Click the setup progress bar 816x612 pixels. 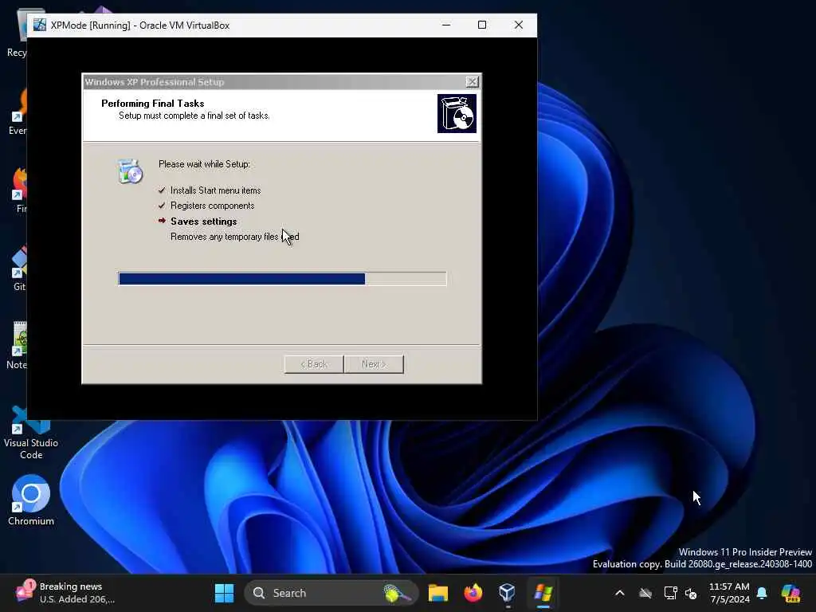tap(282, 279)
